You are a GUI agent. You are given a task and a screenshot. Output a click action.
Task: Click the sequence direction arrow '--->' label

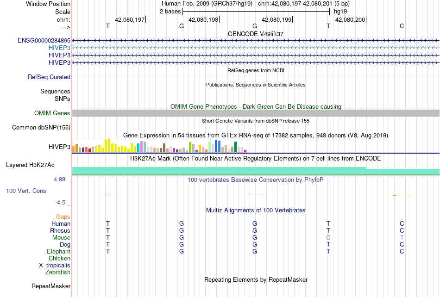[65, 27]
